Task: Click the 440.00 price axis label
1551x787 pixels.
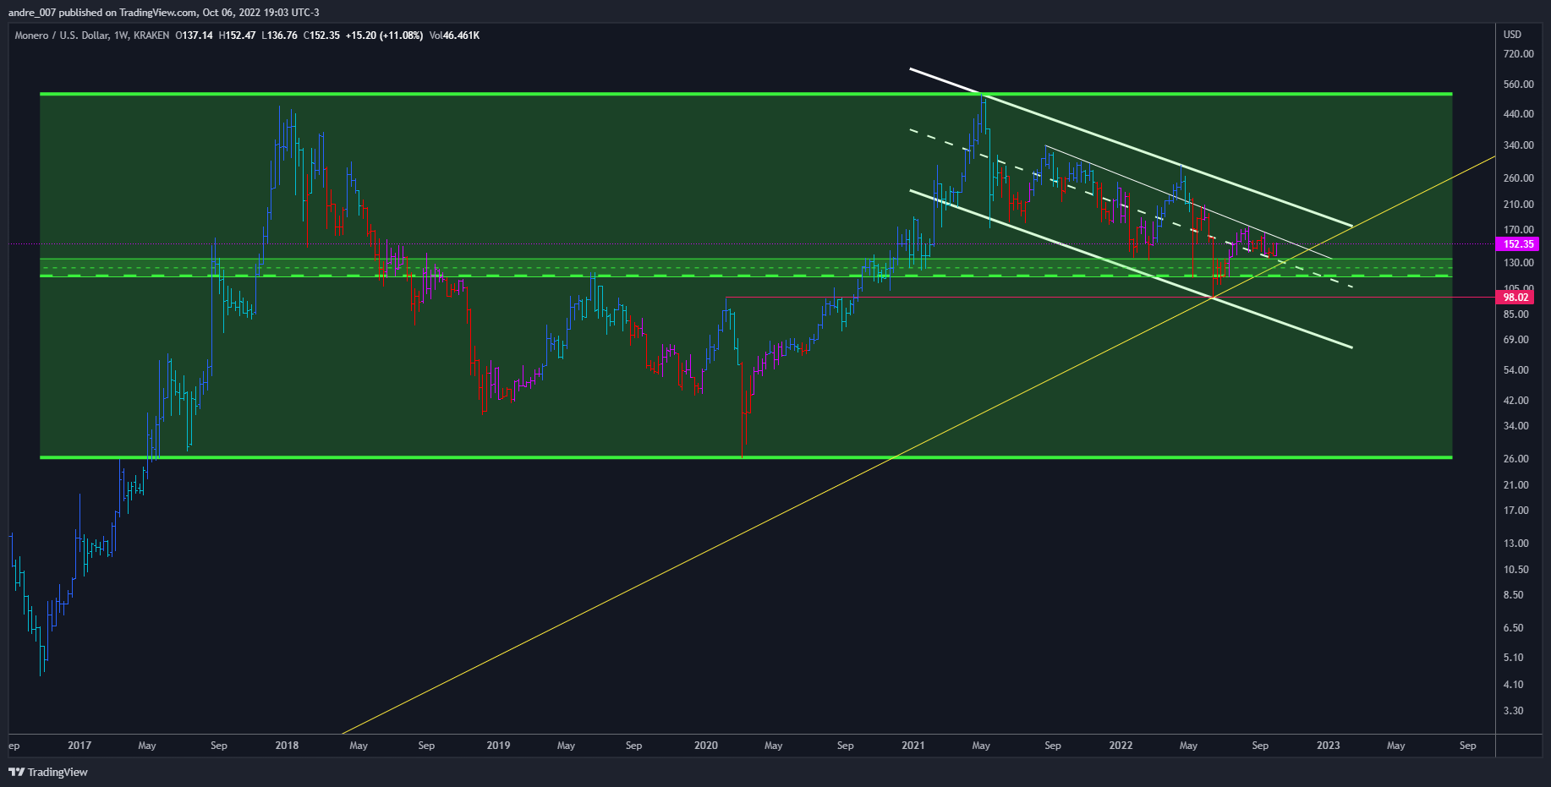Action: click(x=1518, y=114)
